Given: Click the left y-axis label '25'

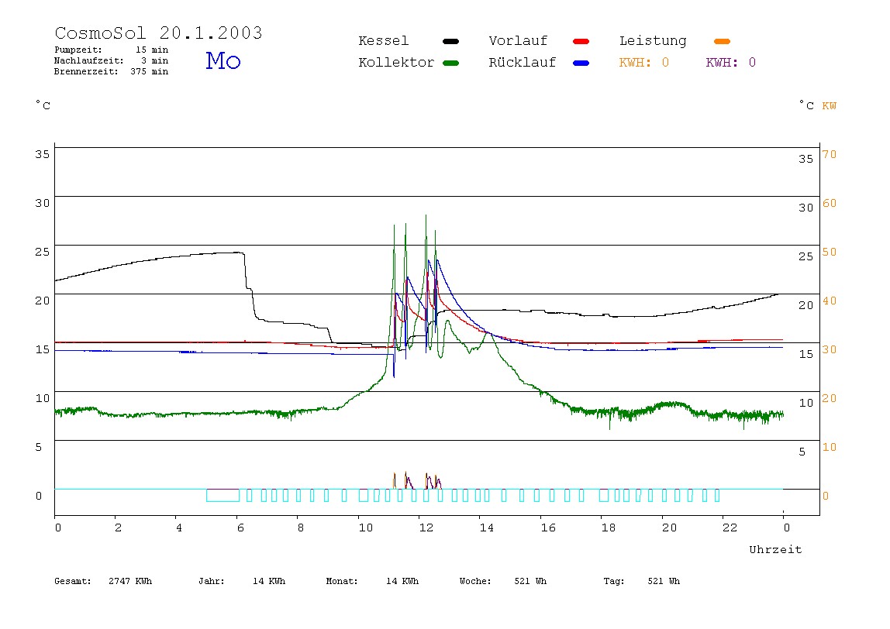Looking at the screenshot, I should (42, 252).
